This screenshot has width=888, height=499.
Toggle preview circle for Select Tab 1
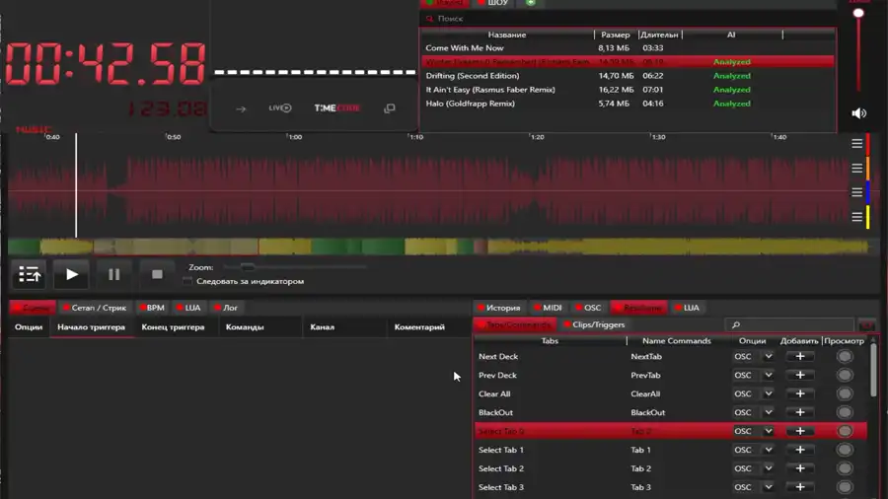[x=845, y=451]
